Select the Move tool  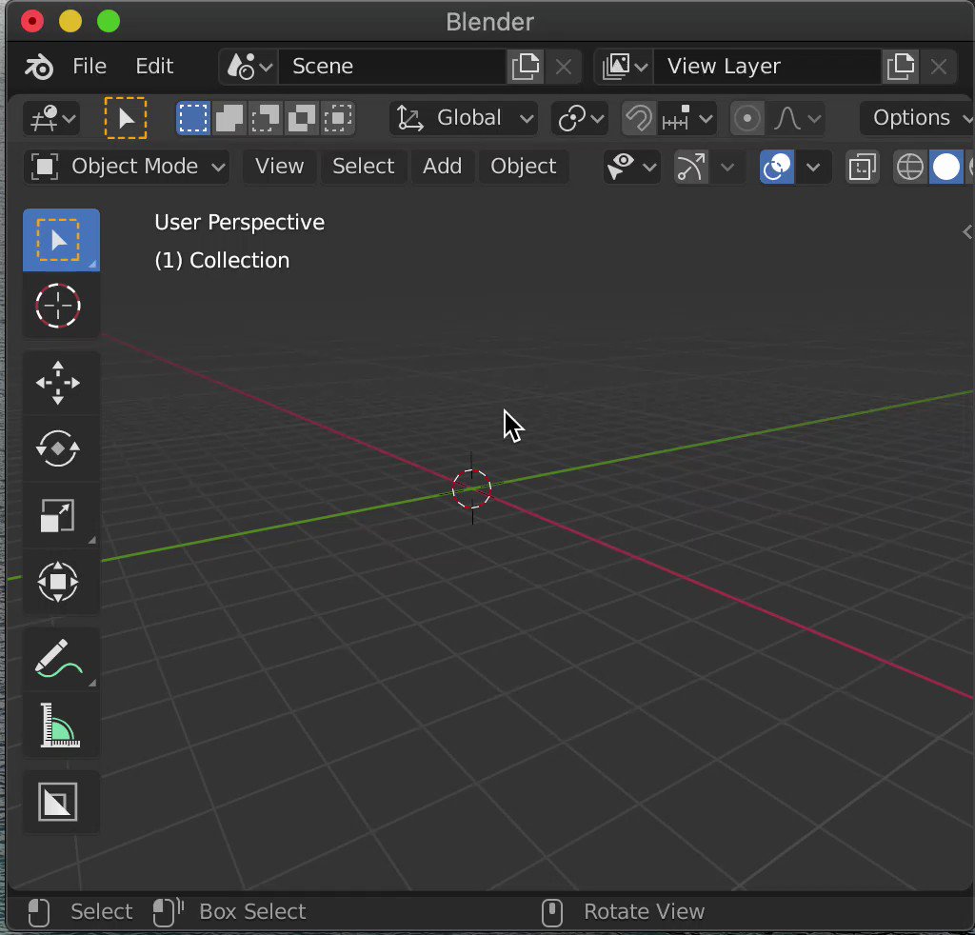point(61,383)
